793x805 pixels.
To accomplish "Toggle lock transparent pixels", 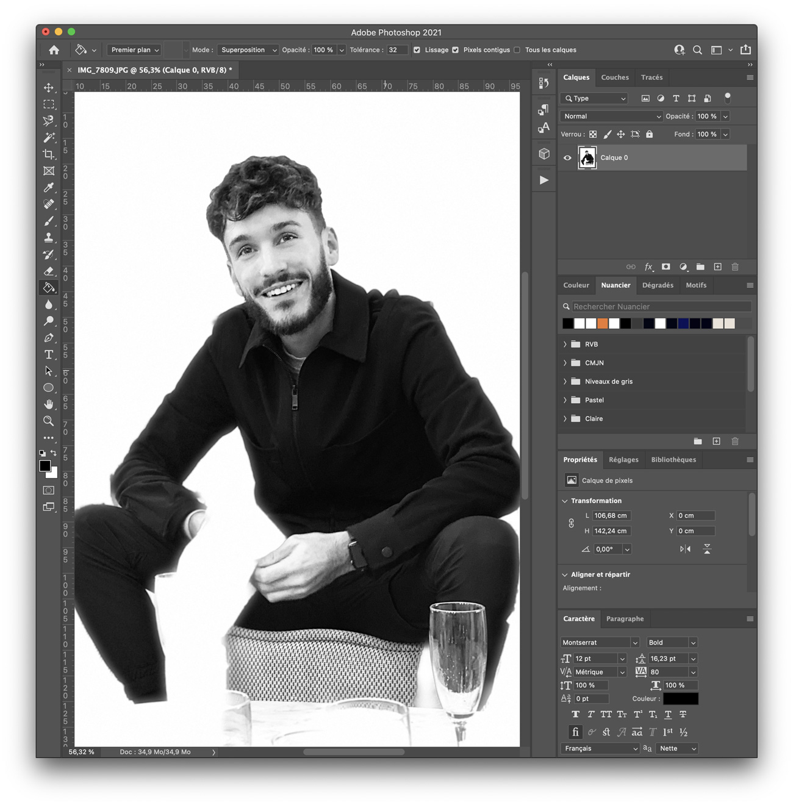I will 593,134.
